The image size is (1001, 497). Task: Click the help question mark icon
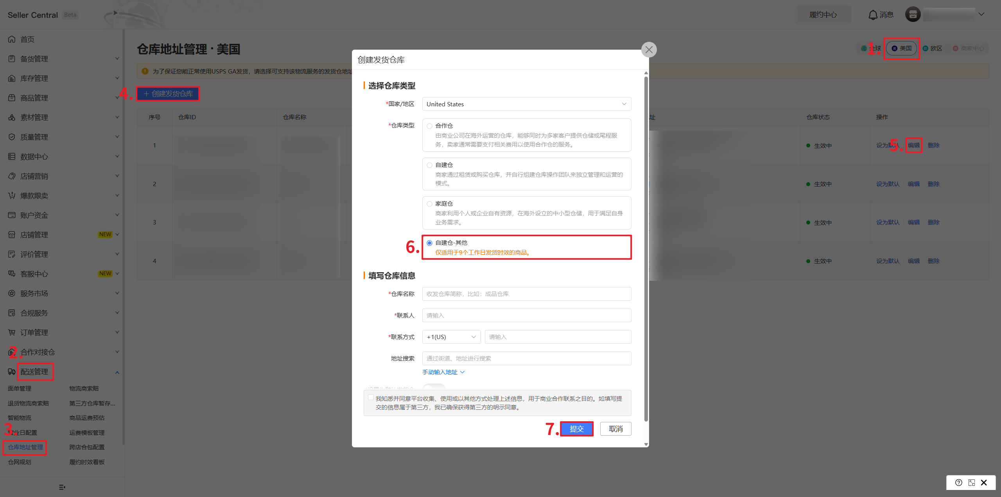958,483
